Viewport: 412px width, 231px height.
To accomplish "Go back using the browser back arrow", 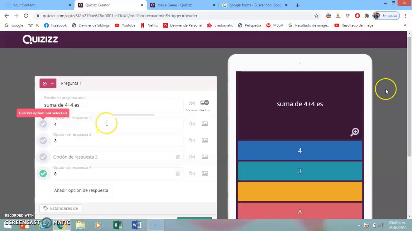I will pos(7,16).
